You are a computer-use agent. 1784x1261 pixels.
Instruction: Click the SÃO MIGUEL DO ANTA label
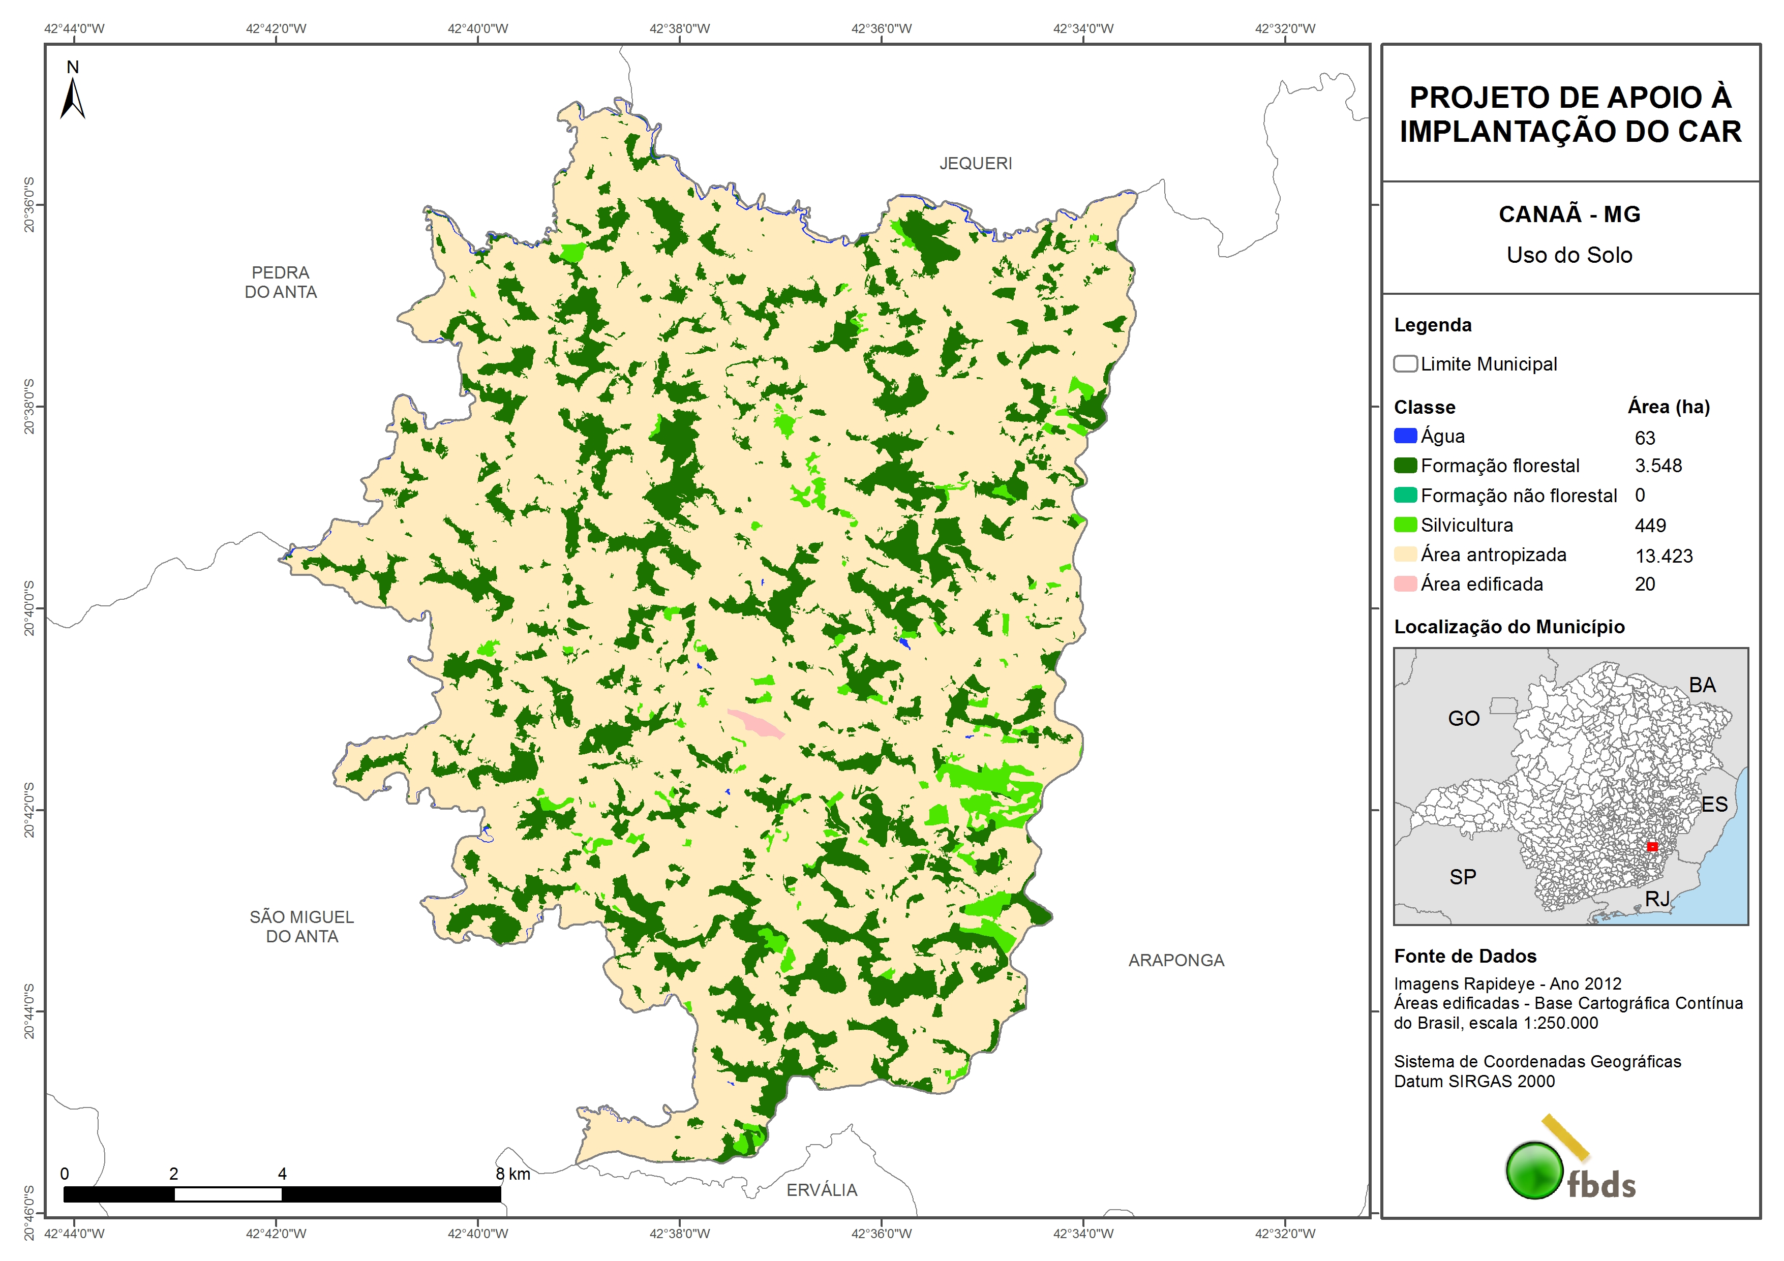[x=301, y=926]
